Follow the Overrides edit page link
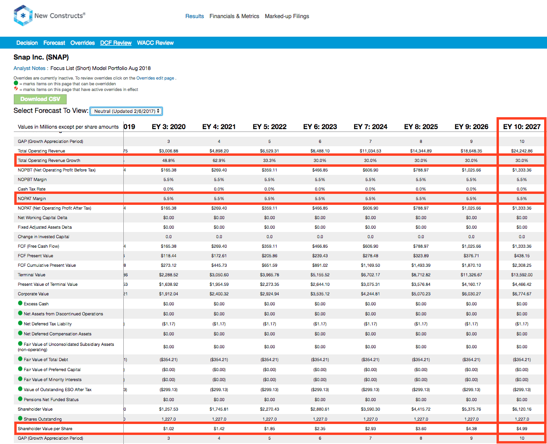 (155, 78)
